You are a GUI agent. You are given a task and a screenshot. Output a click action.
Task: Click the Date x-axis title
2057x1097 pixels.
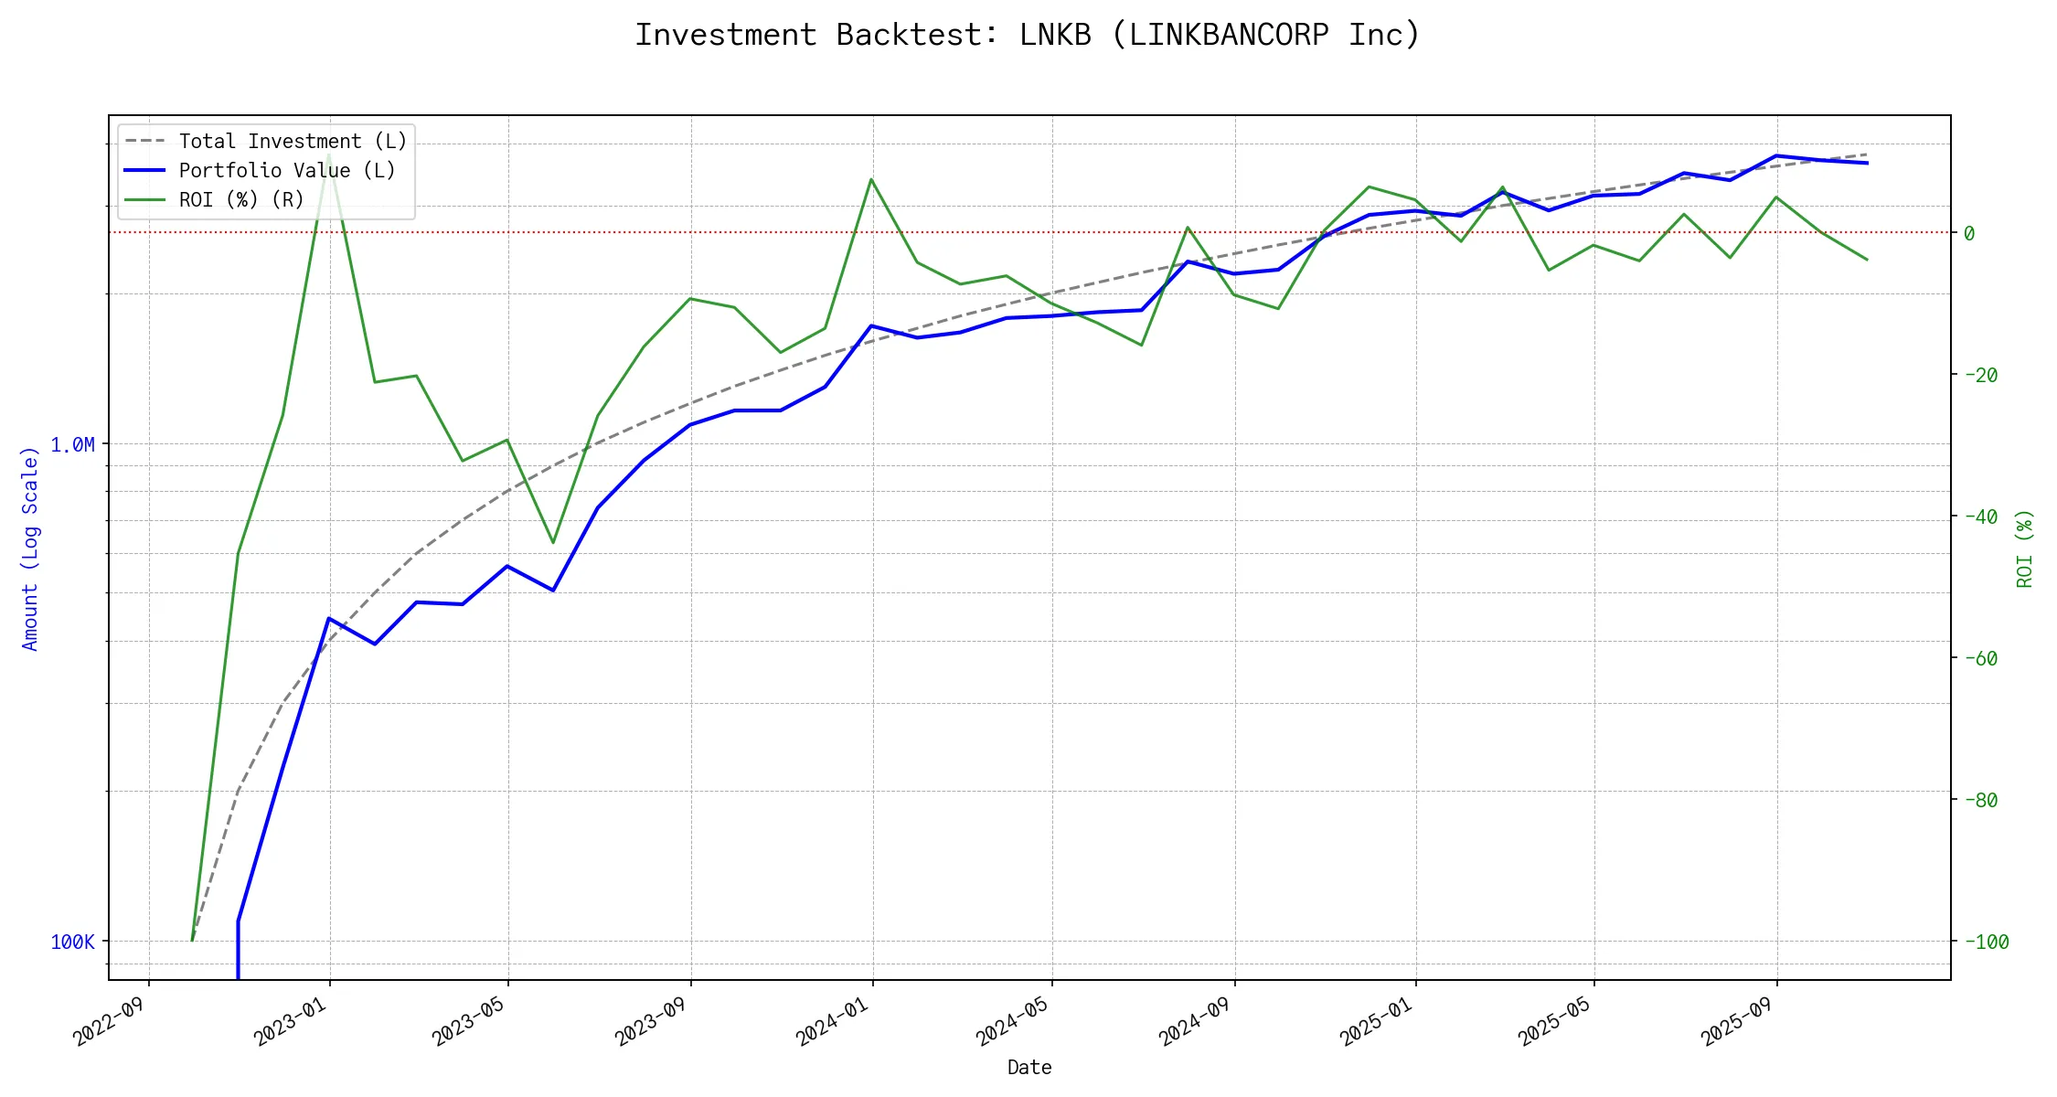tap(1029, 1068)
